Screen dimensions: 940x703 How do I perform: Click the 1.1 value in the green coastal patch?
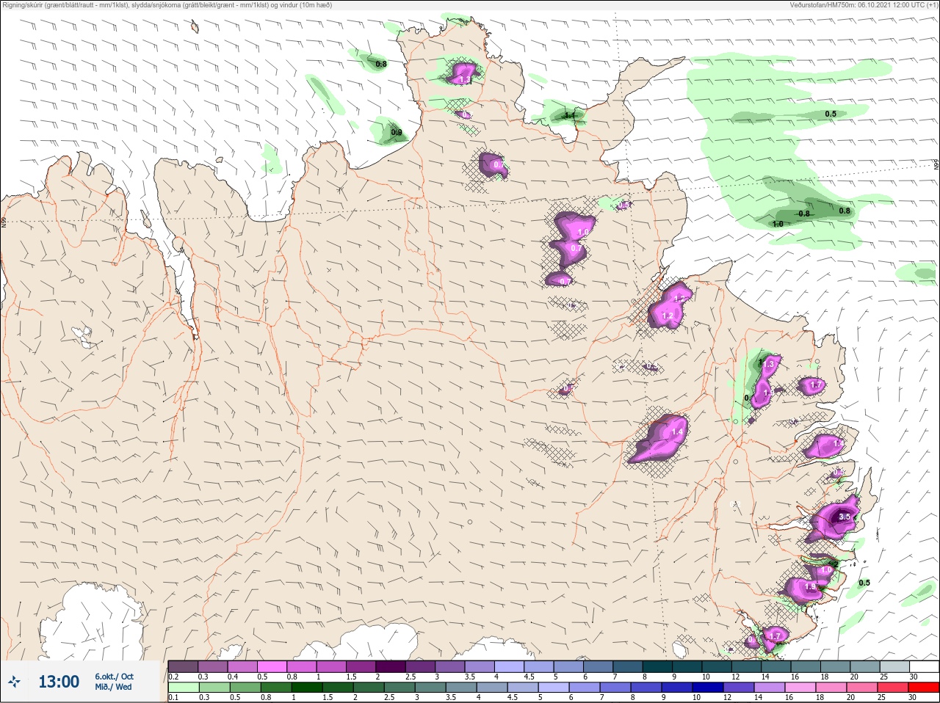[x=569, y=115]
